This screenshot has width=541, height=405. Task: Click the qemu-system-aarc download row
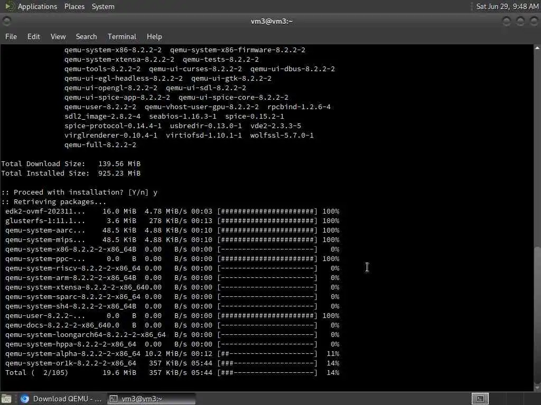pos(172,230)
